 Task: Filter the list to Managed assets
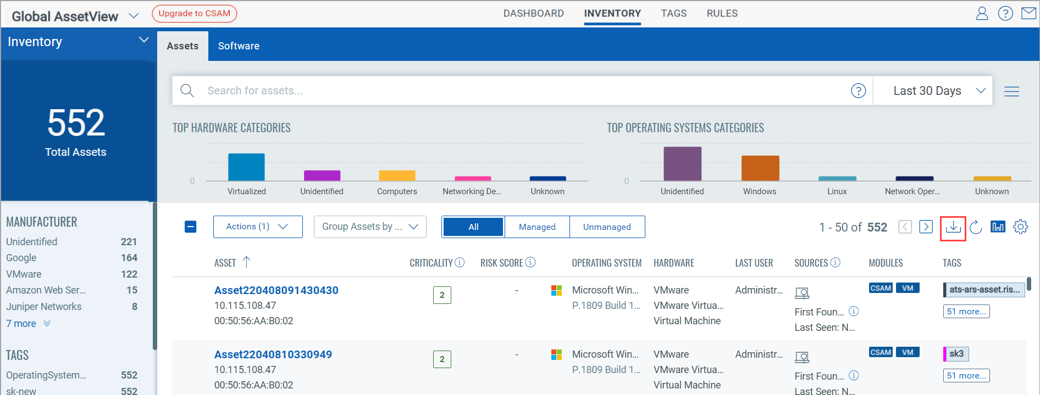[x=536, y=227]
